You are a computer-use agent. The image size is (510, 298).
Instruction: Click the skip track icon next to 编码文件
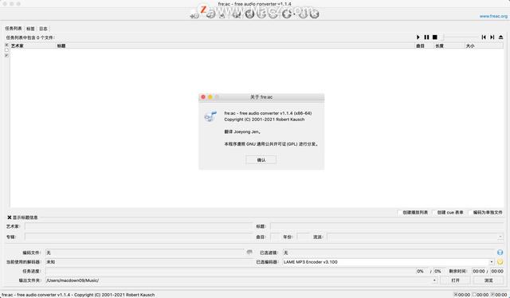(249, 252)
